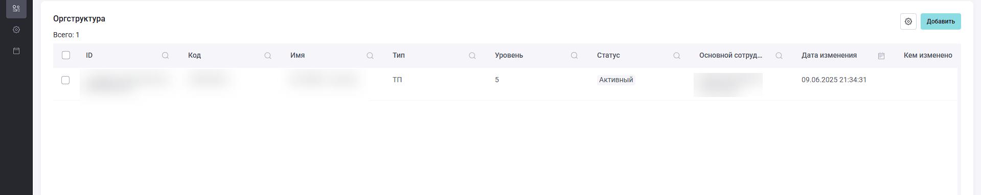The height and width of the screenshot is (195, 981).
Task: Open the gear settings icon in sidebar
Action: point(16,30)
